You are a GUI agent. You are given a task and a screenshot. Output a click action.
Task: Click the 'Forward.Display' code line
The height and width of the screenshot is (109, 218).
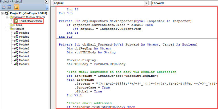(x=81, y=60)
